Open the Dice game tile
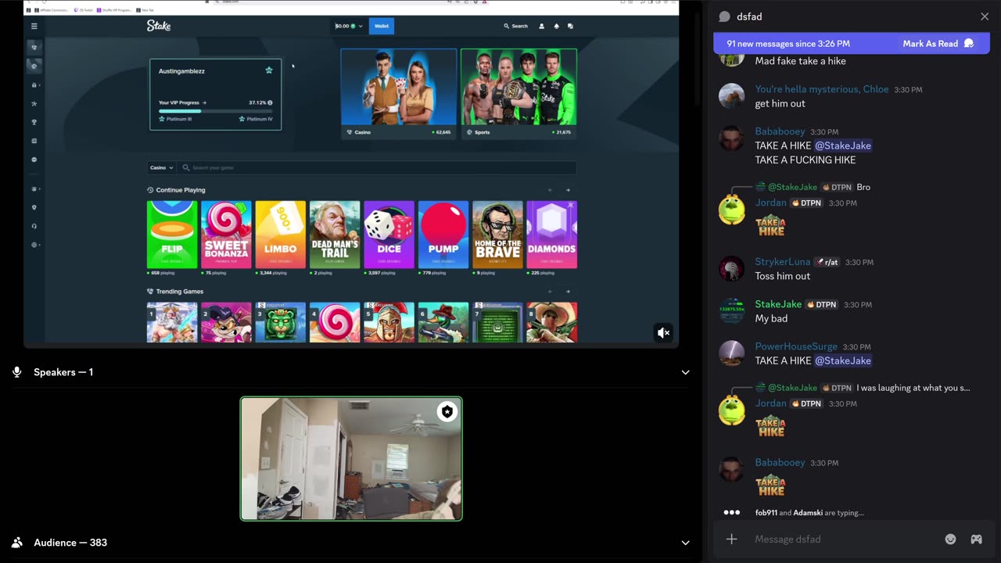 click(x=389, y=235)
